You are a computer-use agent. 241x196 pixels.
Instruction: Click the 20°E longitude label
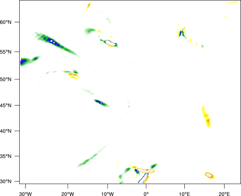[x=224, y=194]
